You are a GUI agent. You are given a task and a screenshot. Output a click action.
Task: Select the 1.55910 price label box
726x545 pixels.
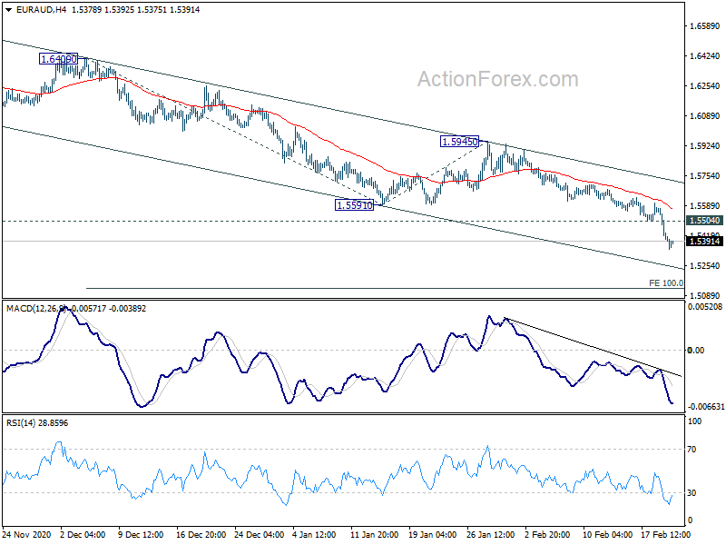tap(354, 205)
